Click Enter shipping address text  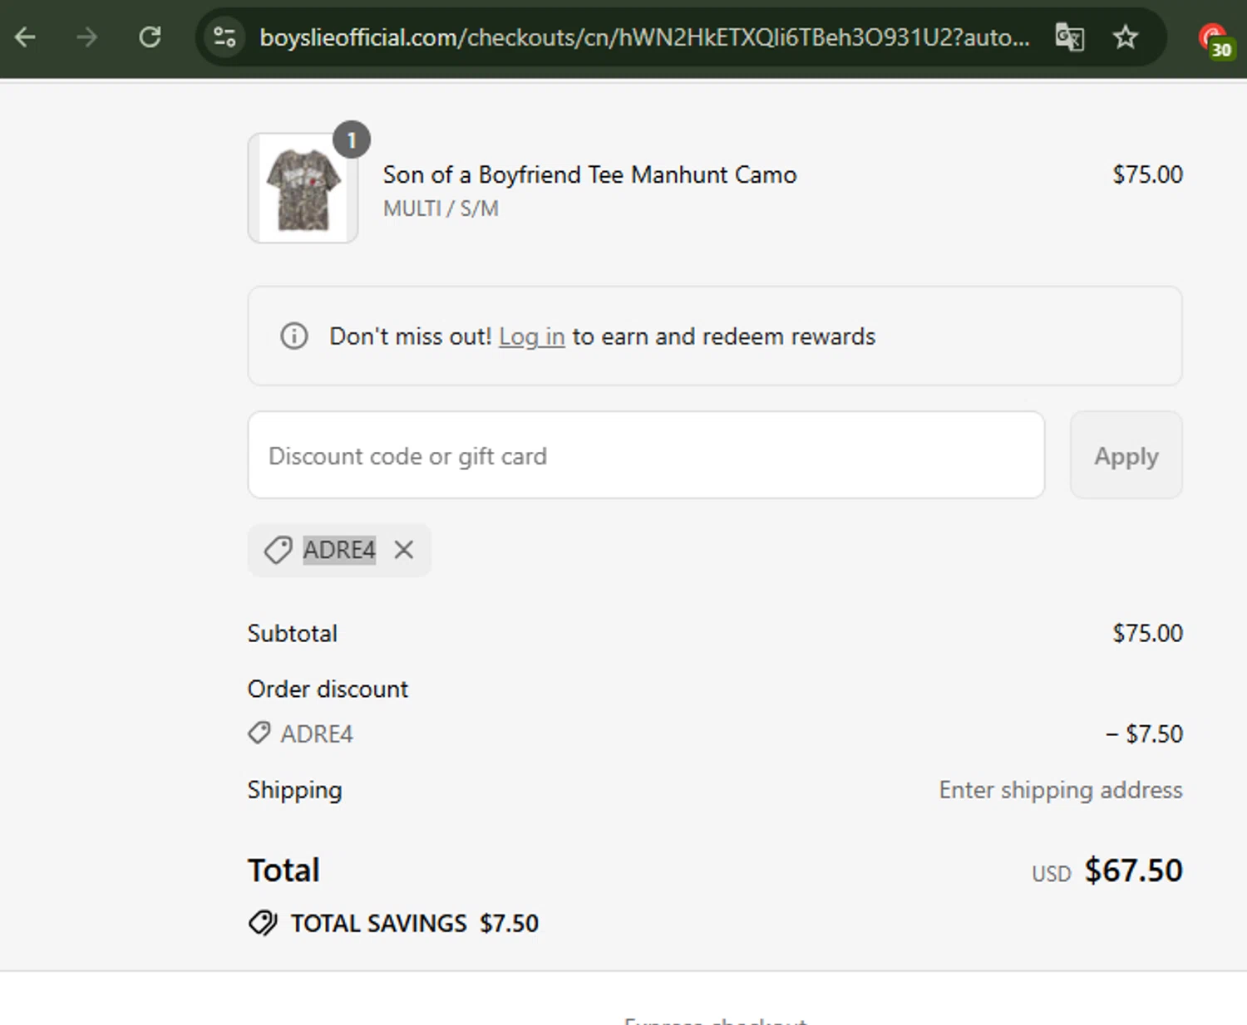1061,790
